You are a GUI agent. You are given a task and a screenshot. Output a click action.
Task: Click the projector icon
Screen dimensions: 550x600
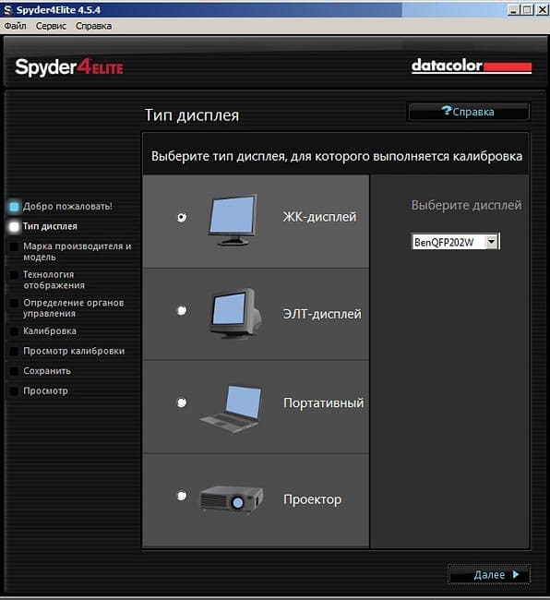(x=232, y=499)
